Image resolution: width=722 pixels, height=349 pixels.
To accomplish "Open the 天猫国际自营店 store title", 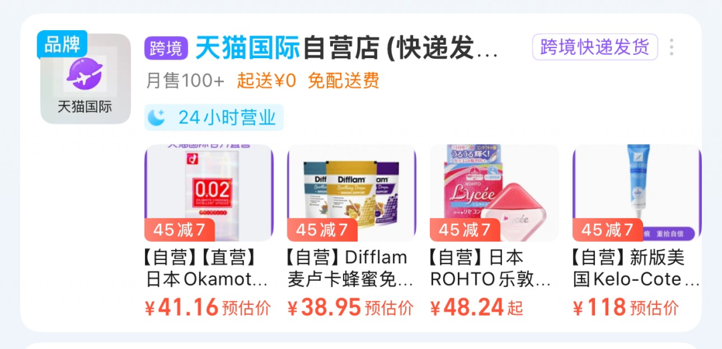I will coord(346,48).
